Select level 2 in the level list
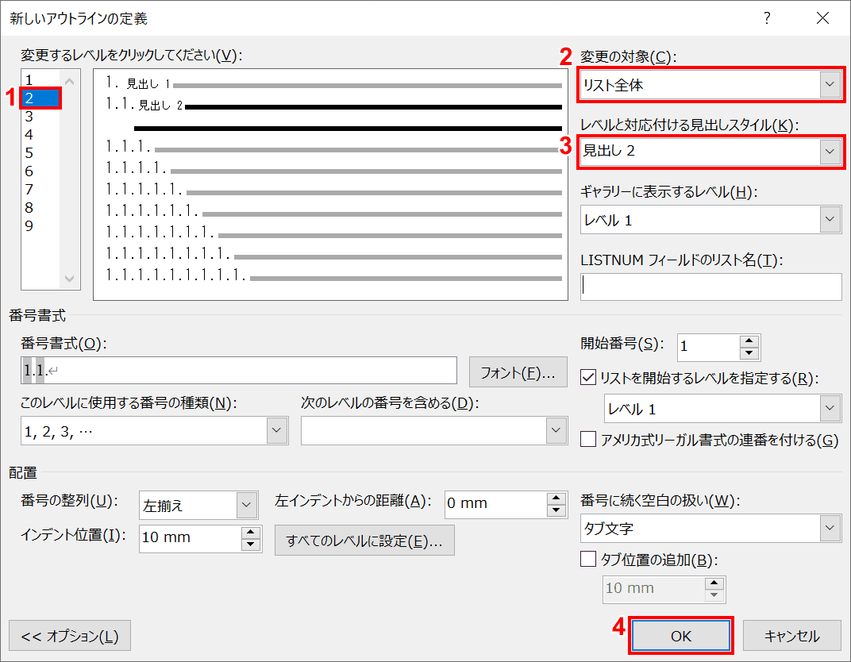The height and width of the screenshot is (662, 851). click(40, 98)
